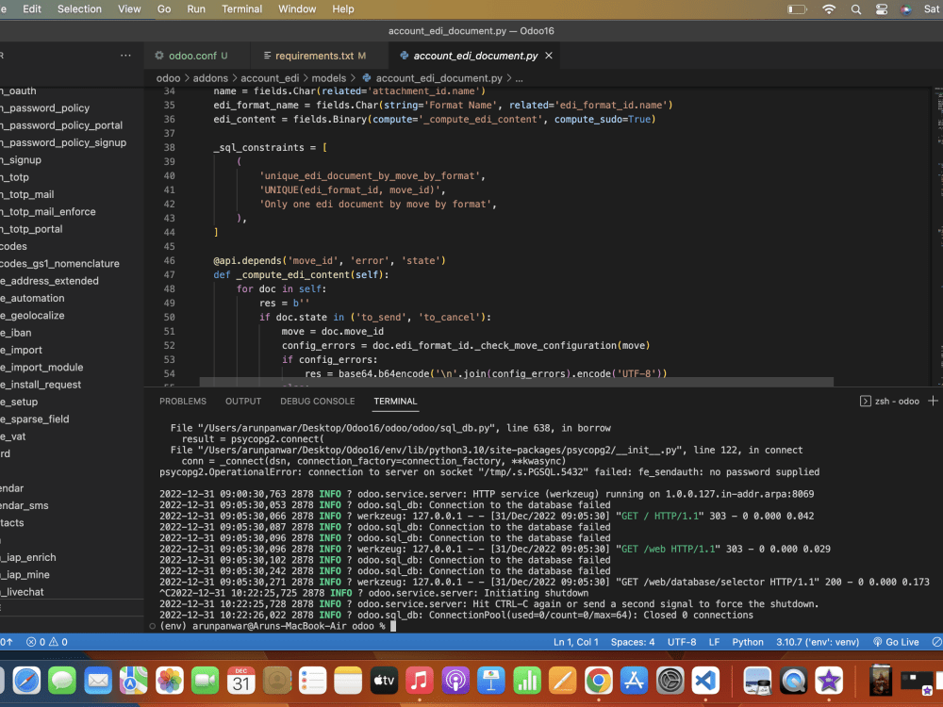Switch to the requirements.txt tab

pos(314,56)
